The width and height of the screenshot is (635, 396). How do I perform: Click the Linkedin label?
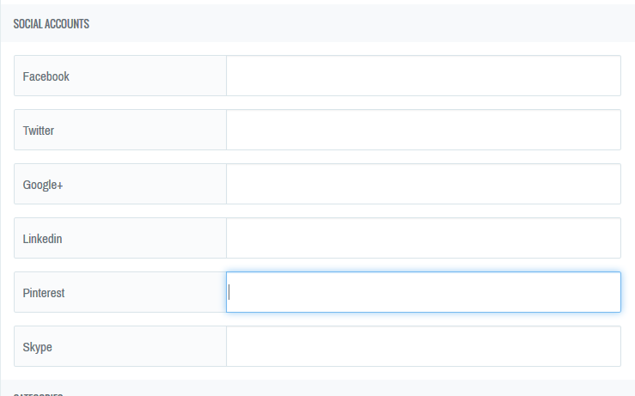click(42, 239)
